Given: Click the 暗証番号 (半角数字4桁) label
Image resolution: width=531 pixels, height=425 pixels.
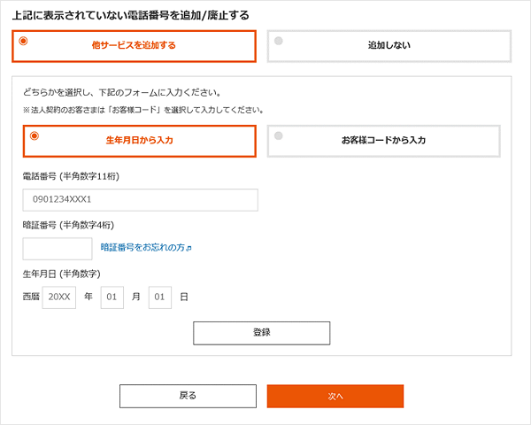Looking at the screenshot, I should [x=67, y=225].
